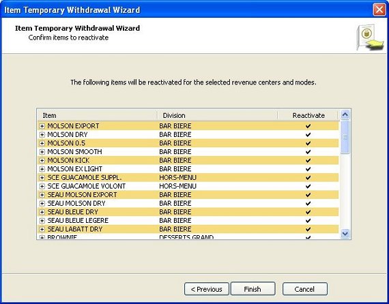Viewport: 389px width, 304px height.
Task: Click HORS-MENU division of SCE GUACAMOLE VOLONT
Action: pos(177,186)
